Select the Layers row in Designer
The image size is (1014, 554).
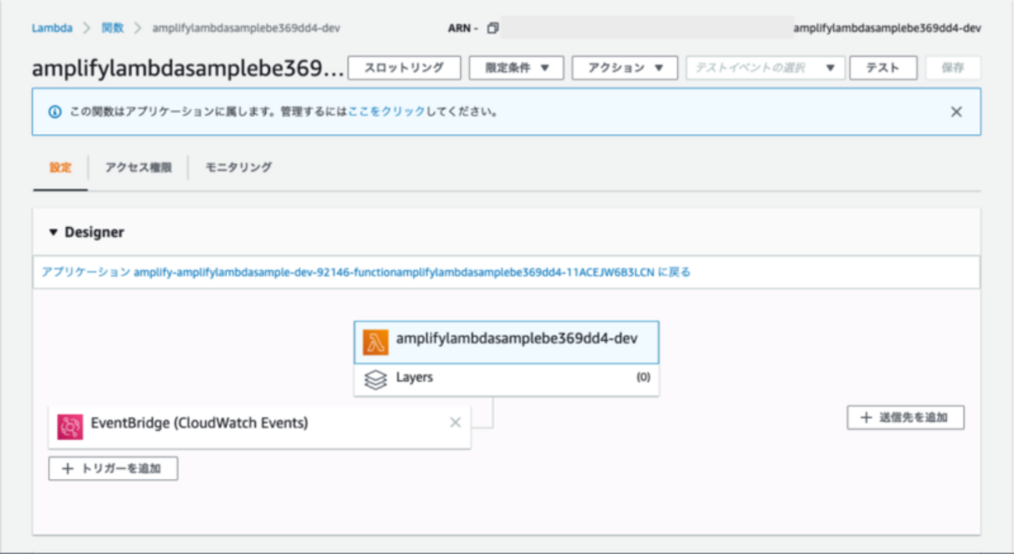506,379
